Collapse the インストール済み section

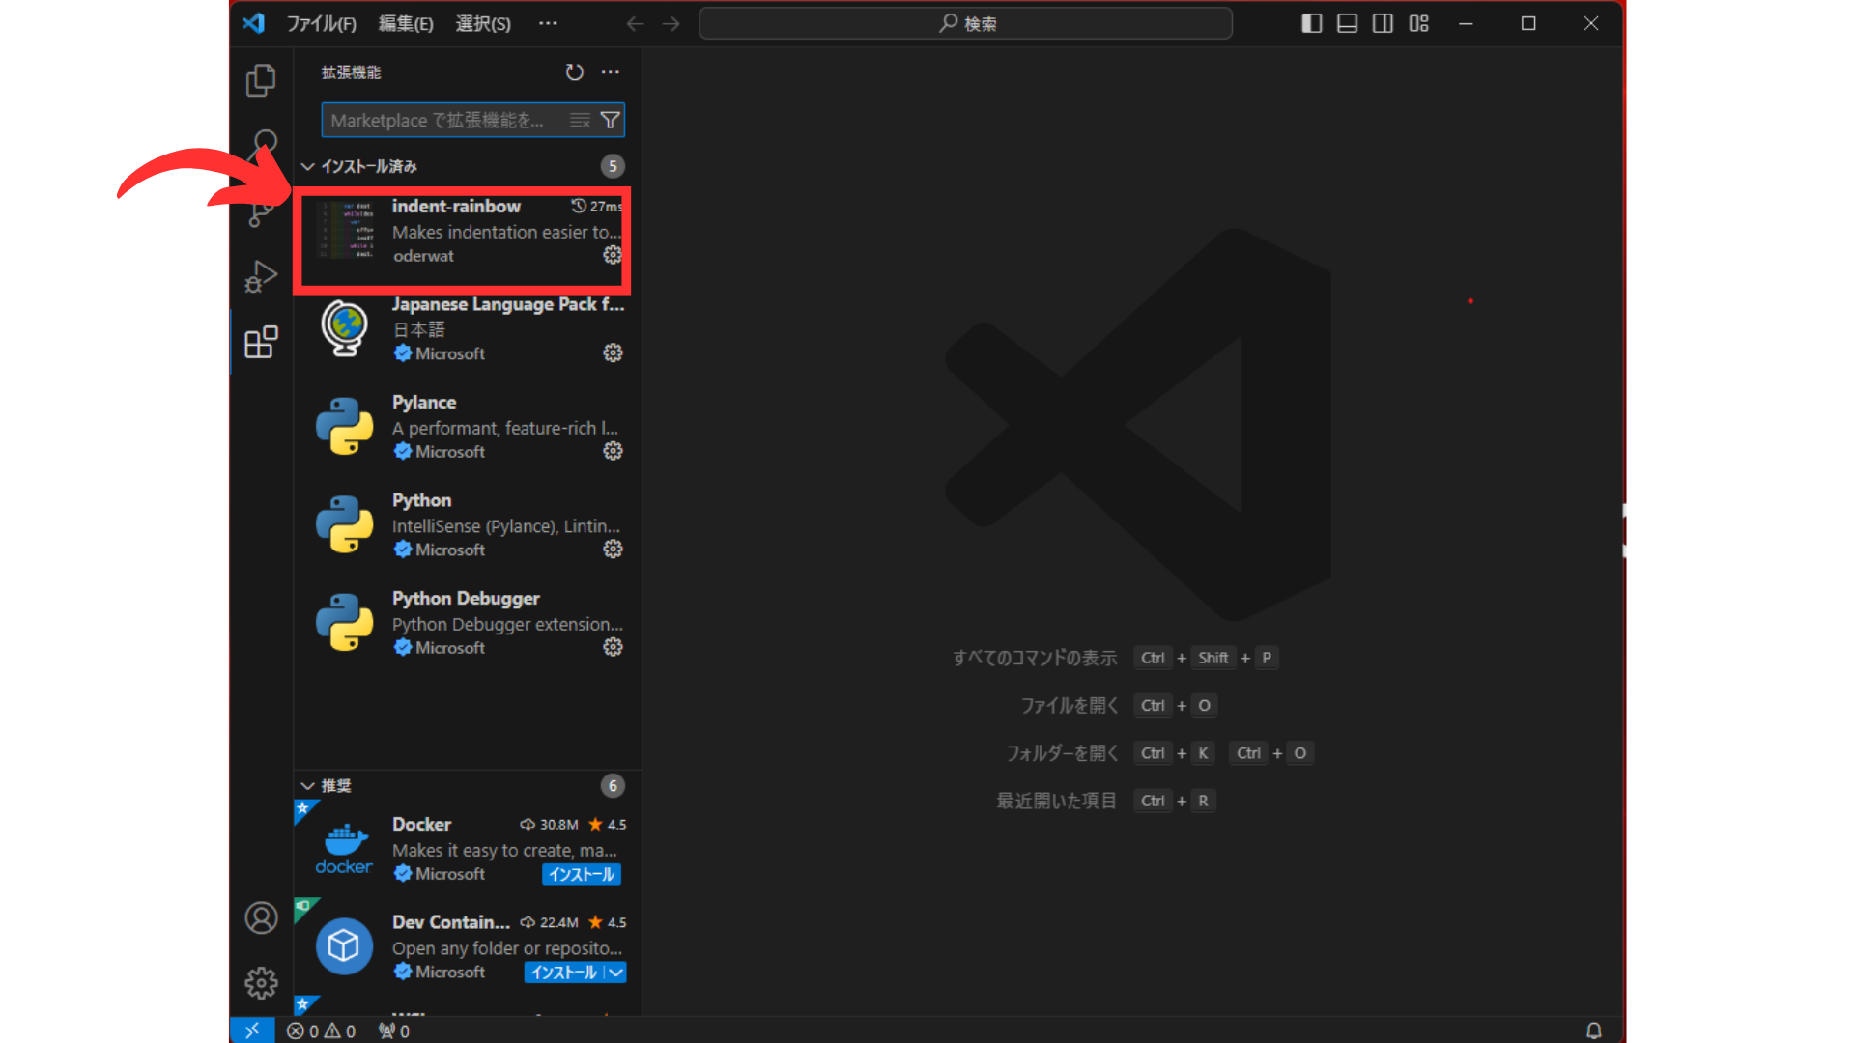(x=307, y=165)
